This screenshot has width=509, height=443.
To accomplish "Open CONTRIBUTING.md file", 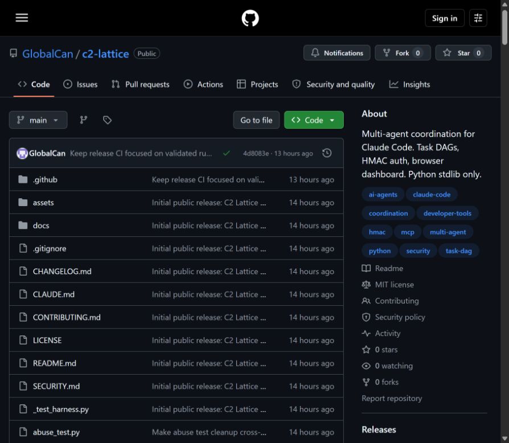I will pos(67,317).
